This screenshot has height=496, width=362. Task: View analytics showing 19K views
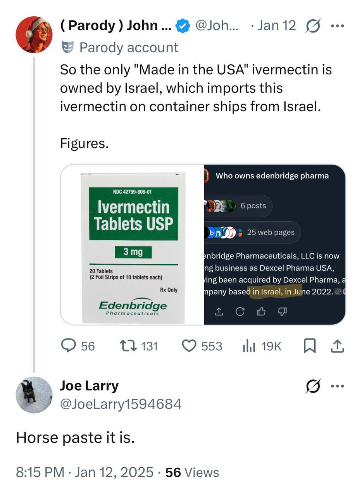248,346
